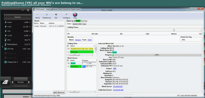This screenshot has width=205, height=98.
Task: Click the Folding Power slider handle
Action: [174, 30]
